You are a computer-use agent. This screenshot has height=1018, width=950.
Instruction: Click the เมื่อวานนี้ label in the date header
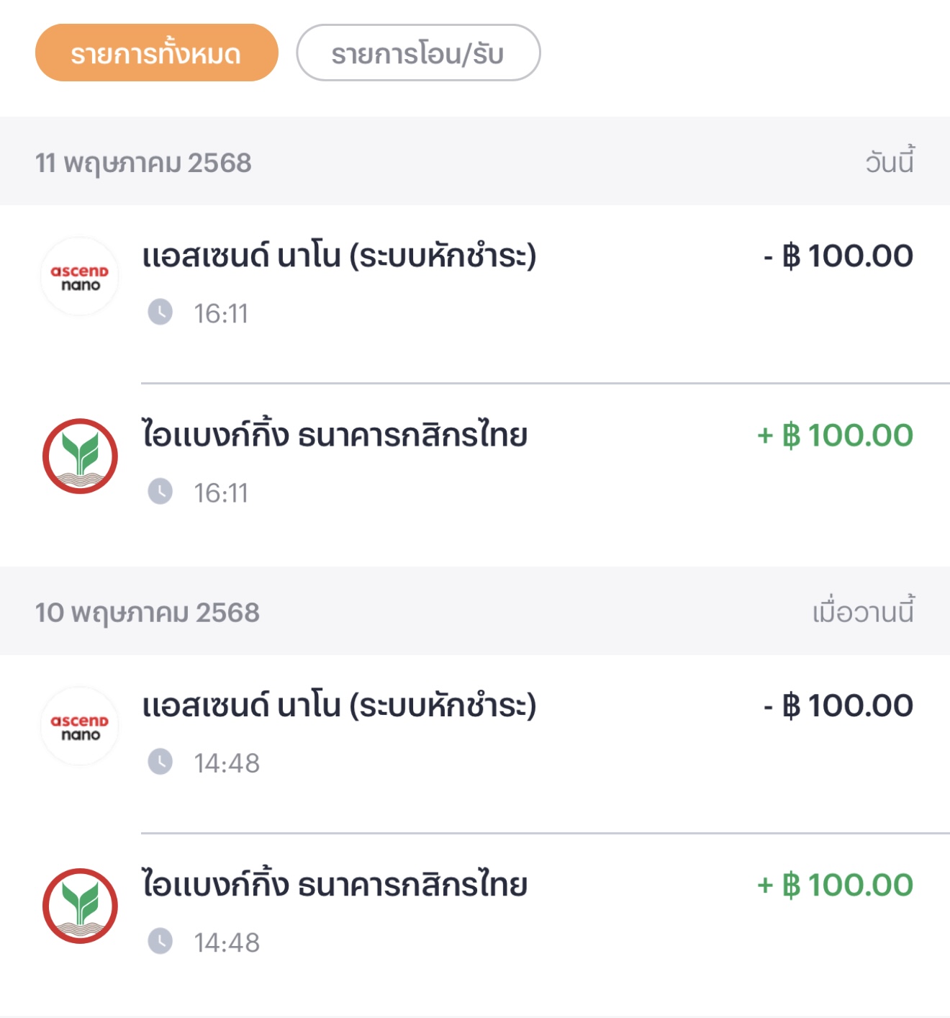pyautogui.click(x=863, y=612)
